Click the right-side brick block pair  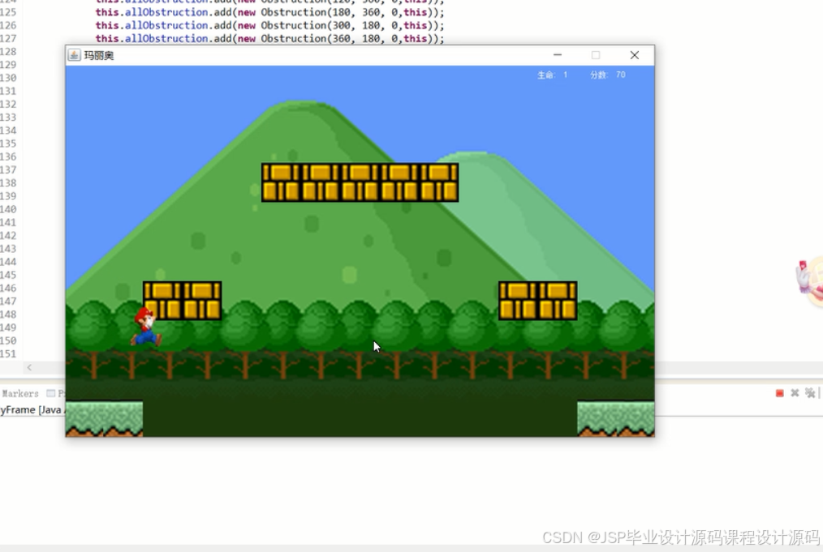(x=537, y=301)
